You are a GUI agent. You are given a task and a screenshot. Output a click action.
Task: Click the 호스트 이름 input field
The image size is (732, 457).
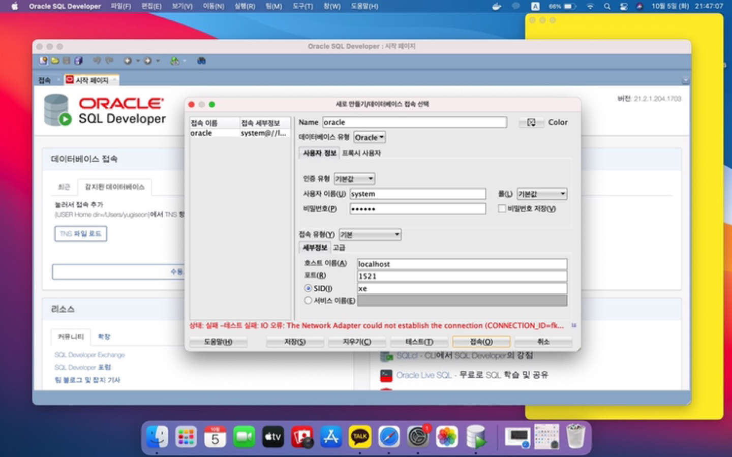(x=462, y=264)
